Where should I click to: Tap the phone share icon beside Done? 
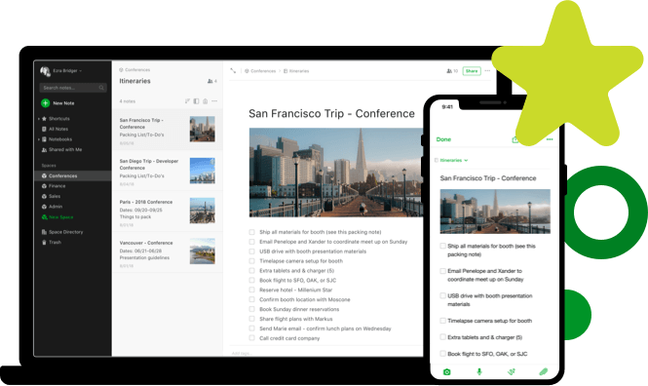(515, 139)
